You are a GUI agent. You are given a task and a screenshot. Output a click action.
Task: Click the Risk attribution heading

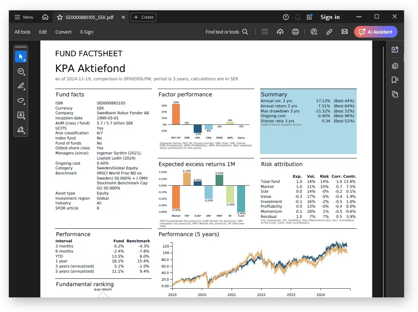[x=282, y=164]
